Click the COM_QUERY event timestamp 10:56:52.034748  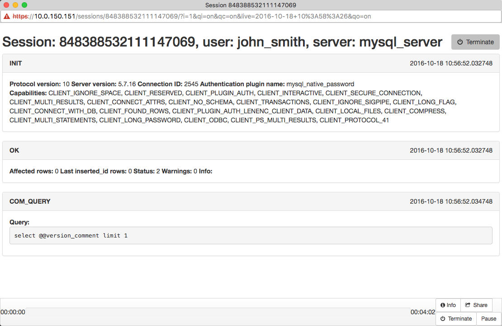(x=451, y=201)
